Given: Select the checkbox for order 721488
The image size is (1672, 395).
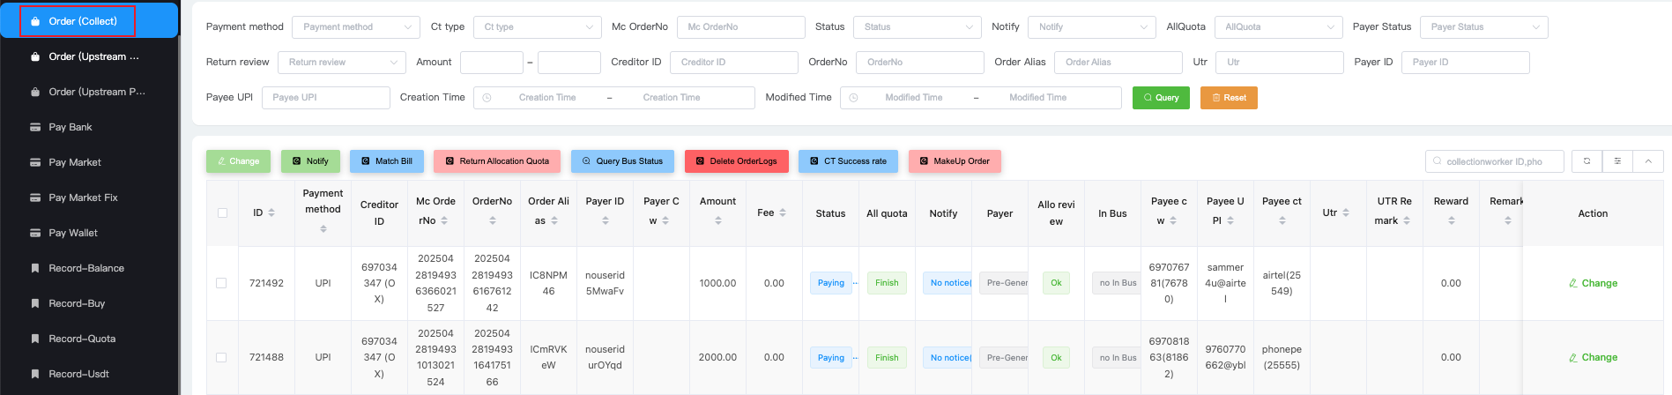Looking at the screenshot, I should (x=221, y=358).
